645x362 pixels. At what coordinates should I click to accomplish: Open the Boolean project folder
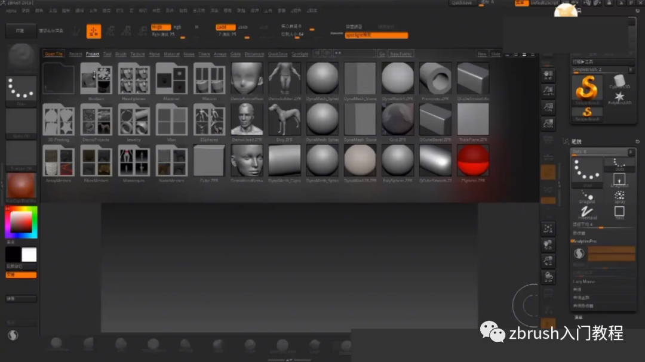96,79
